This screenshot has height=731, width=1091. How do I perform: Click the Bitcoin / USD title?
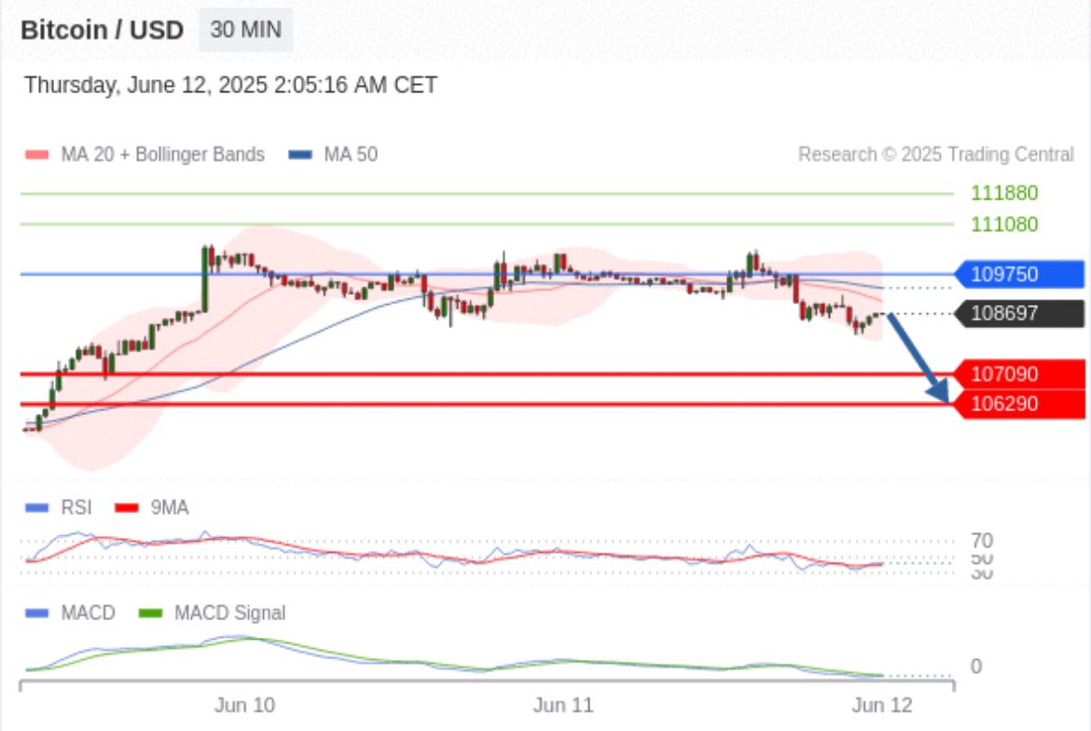102,30
